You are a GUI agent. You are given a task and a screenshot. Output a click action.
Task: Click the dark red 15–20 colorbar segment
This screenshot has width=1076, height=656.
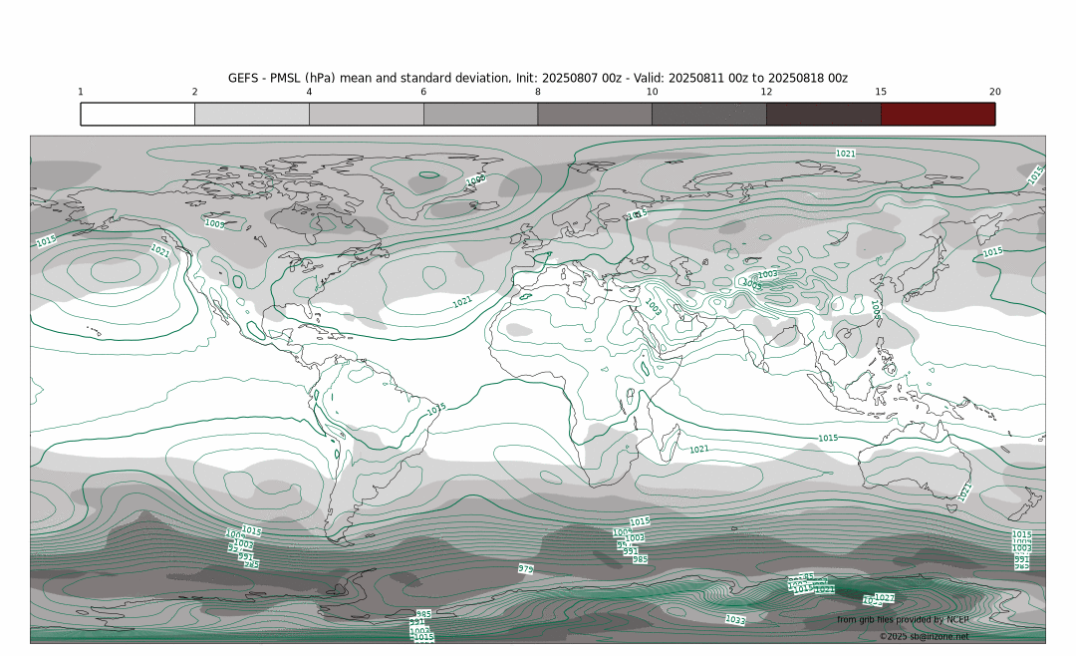point(938,114)
